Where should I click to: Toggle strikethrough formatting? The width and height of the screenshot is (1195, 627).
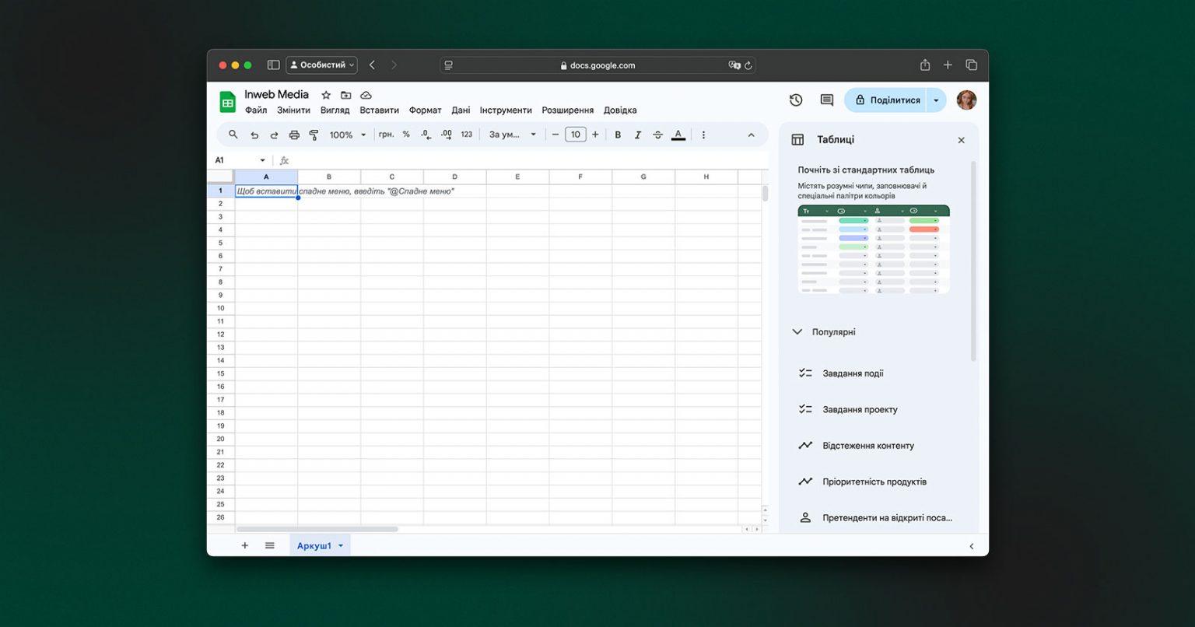coord(658,135)
